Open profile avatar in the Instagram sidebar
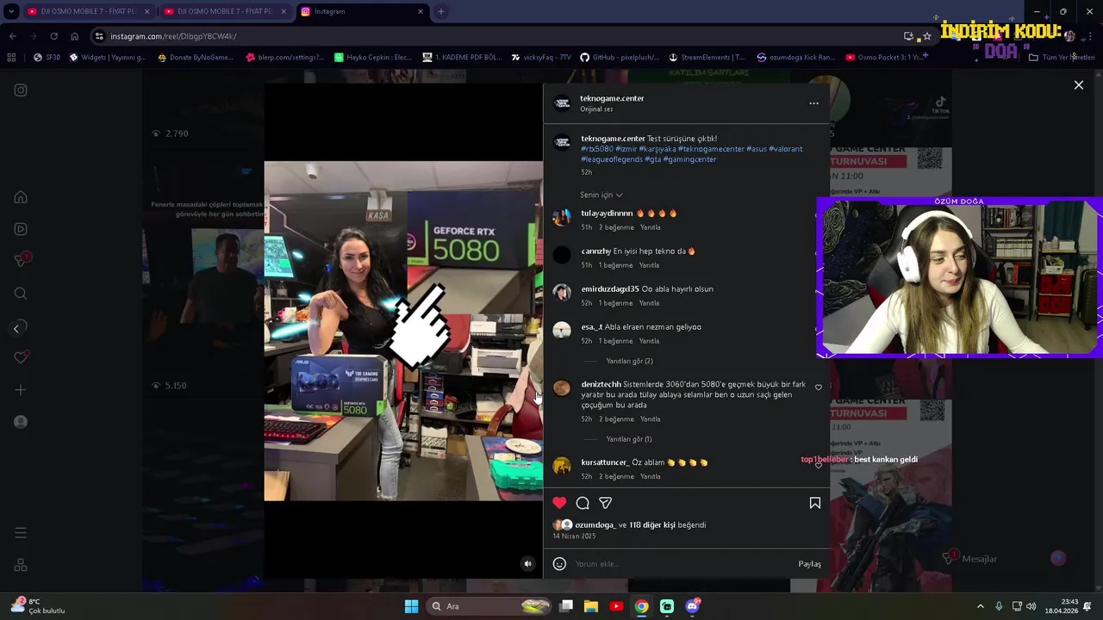 tap(21, 422)
